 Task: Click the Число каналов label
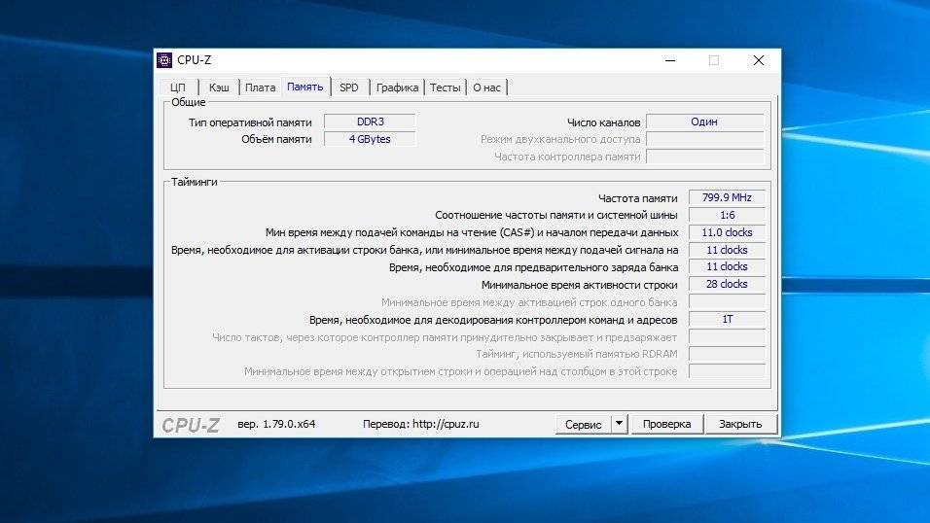coord(603,122)
